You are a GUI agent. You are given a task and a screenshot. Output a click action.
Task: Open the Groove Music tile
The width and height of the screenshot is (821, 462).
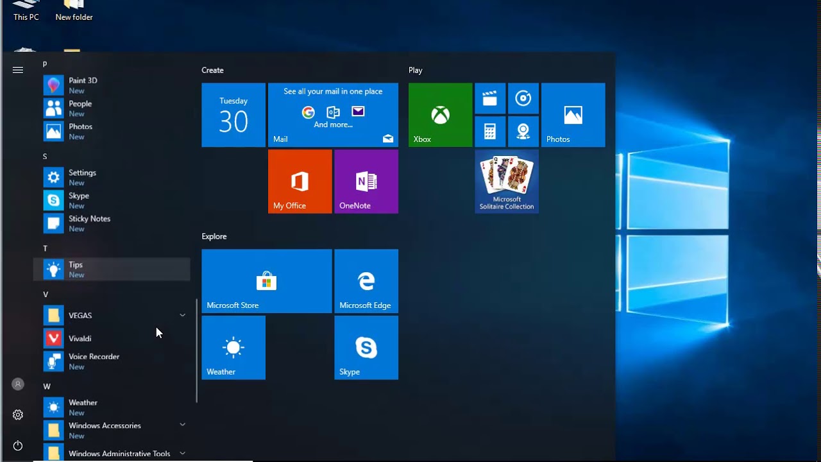[523, 98]
